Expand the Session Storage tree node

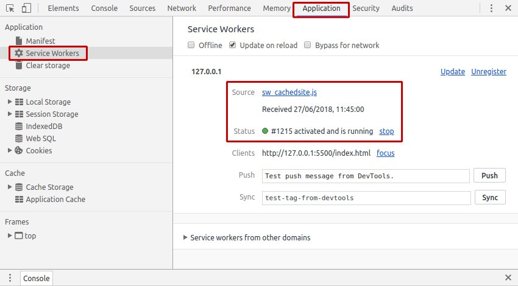(x=10, y=114)
